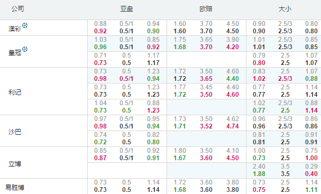This screenshot has width=321, height=194.
Task: Open the 皇冠 company name
Action: [x=15, y=52]
